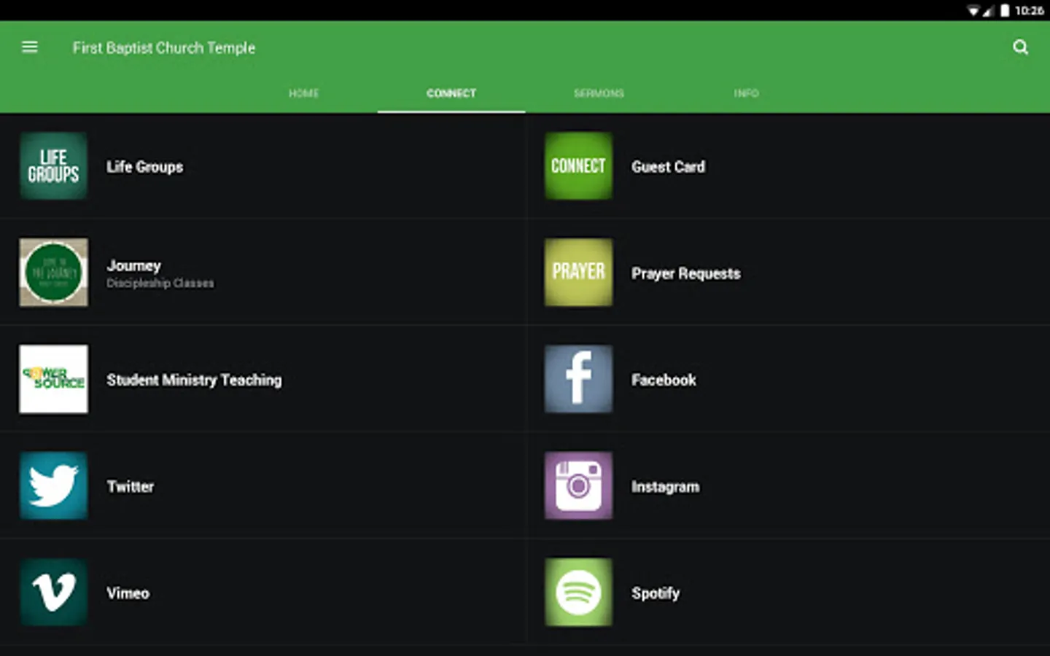Open the hamburger navigation menu

coord(30,47)
